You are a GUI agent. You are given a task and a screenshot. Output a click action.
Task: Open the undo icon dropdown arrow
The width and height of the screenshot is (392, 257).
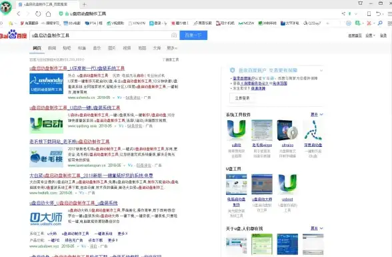point(383,14)
